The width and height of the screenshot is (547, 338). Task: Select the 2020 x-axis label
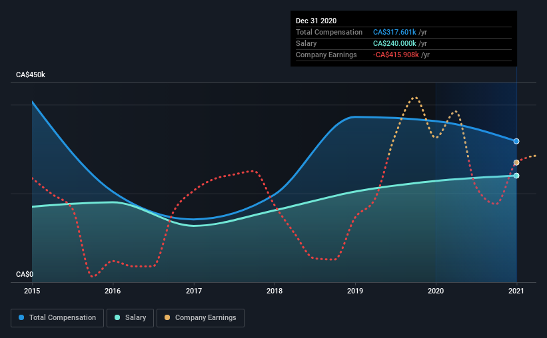436,291
